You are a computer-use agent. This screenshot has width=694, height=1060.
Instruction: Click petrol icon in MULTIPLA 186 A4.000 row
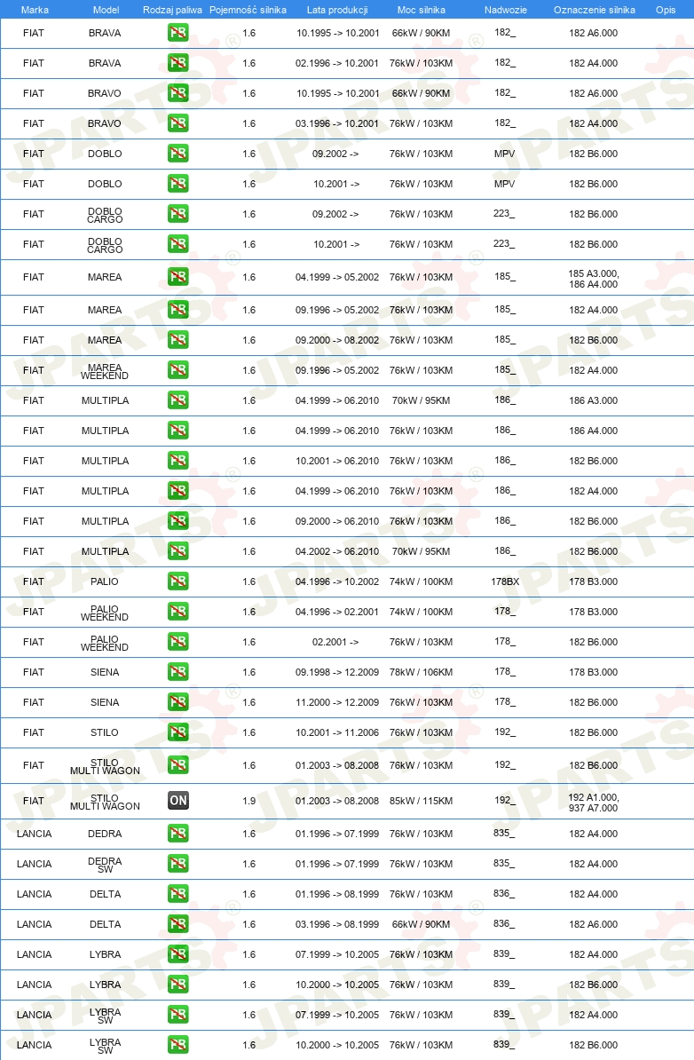point(178,431)
